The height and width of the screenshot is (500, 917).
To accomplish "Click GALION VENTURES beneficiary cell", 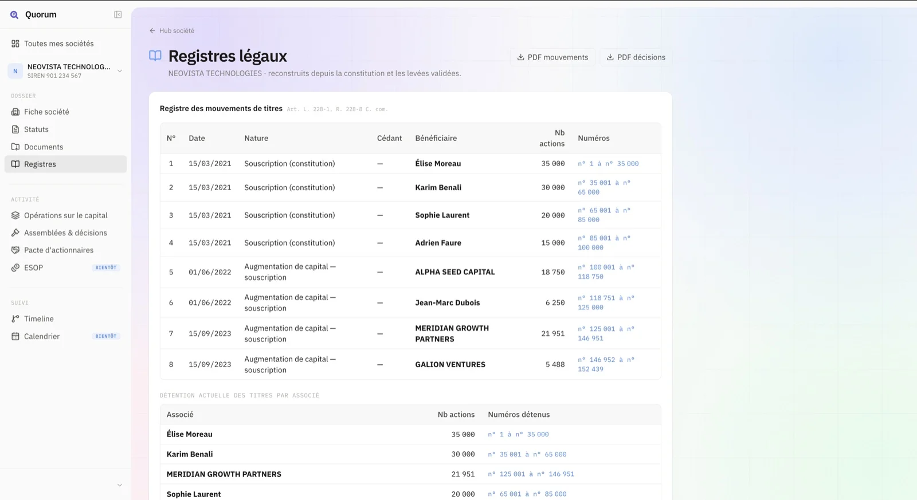I will pyautogui.click(x=450, y=365).
